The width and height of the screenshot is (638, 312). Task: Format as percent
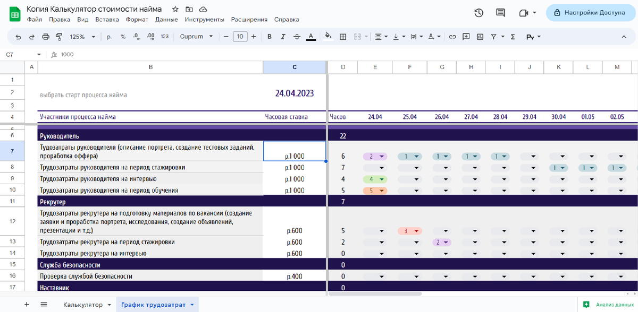(123, 37)
